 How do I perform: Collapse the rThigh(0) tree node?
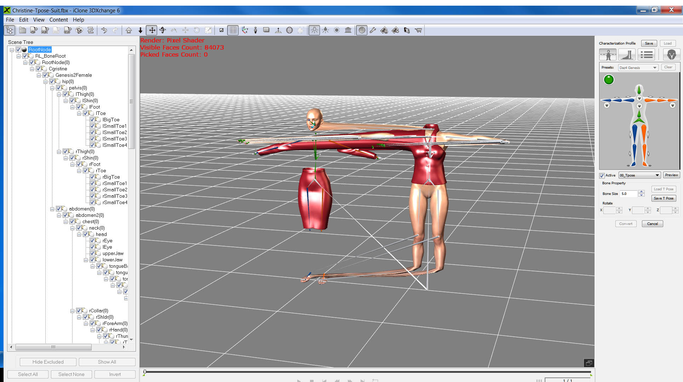pyautogui.click(x=59, y=152)
